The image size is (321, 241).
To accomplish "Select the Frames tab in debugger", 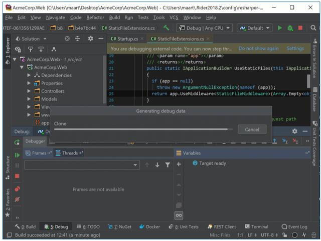I will (x=39, y=153).
